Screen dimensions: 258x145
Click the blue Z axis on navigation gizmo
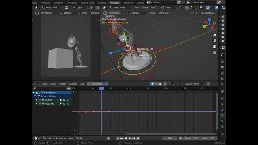tap(209, 20)
